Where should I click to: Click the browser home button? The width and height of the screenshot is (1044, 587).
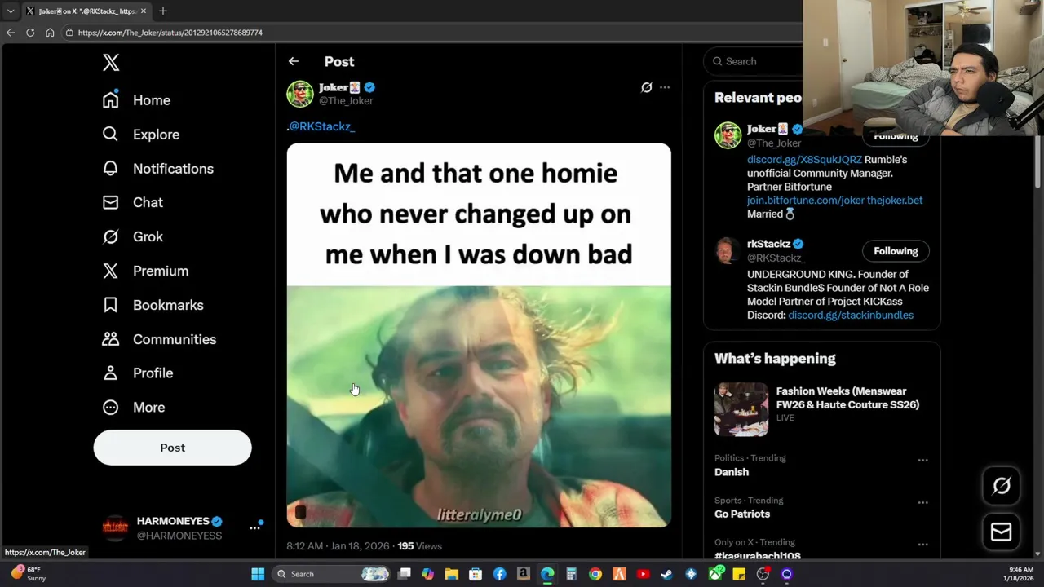tap(50, 33)
